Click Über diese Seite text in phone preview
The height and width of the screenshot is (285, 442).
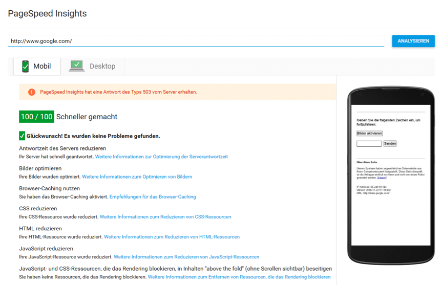367,162
